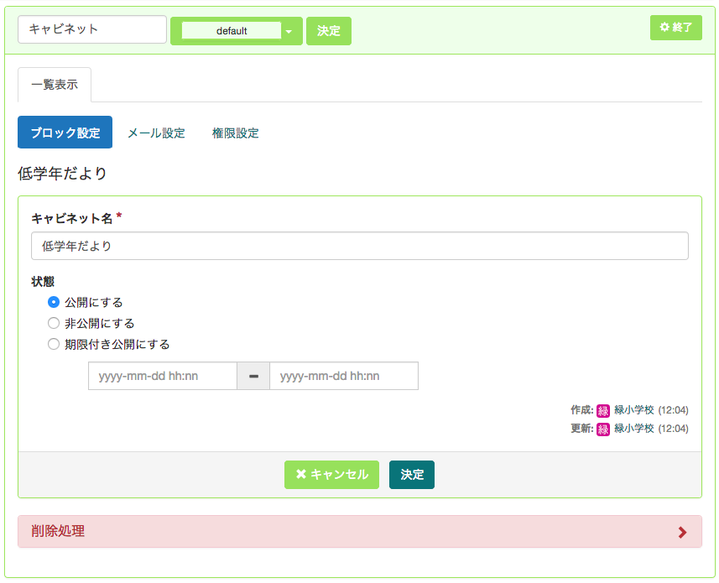The height and width of the screenshot is (583, 719).
Task: Select the 非公開にする radio option
Action: pyautogui.click(x=54, y=323)
